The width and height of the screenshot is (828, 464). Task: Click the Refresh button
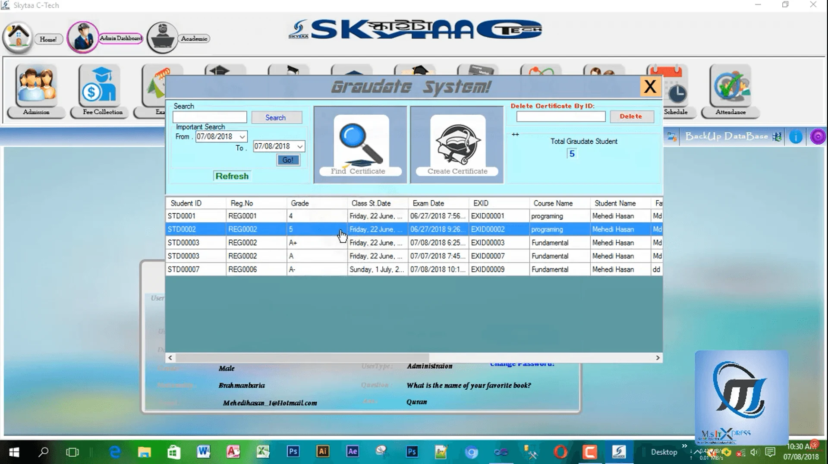pos(232,176)
